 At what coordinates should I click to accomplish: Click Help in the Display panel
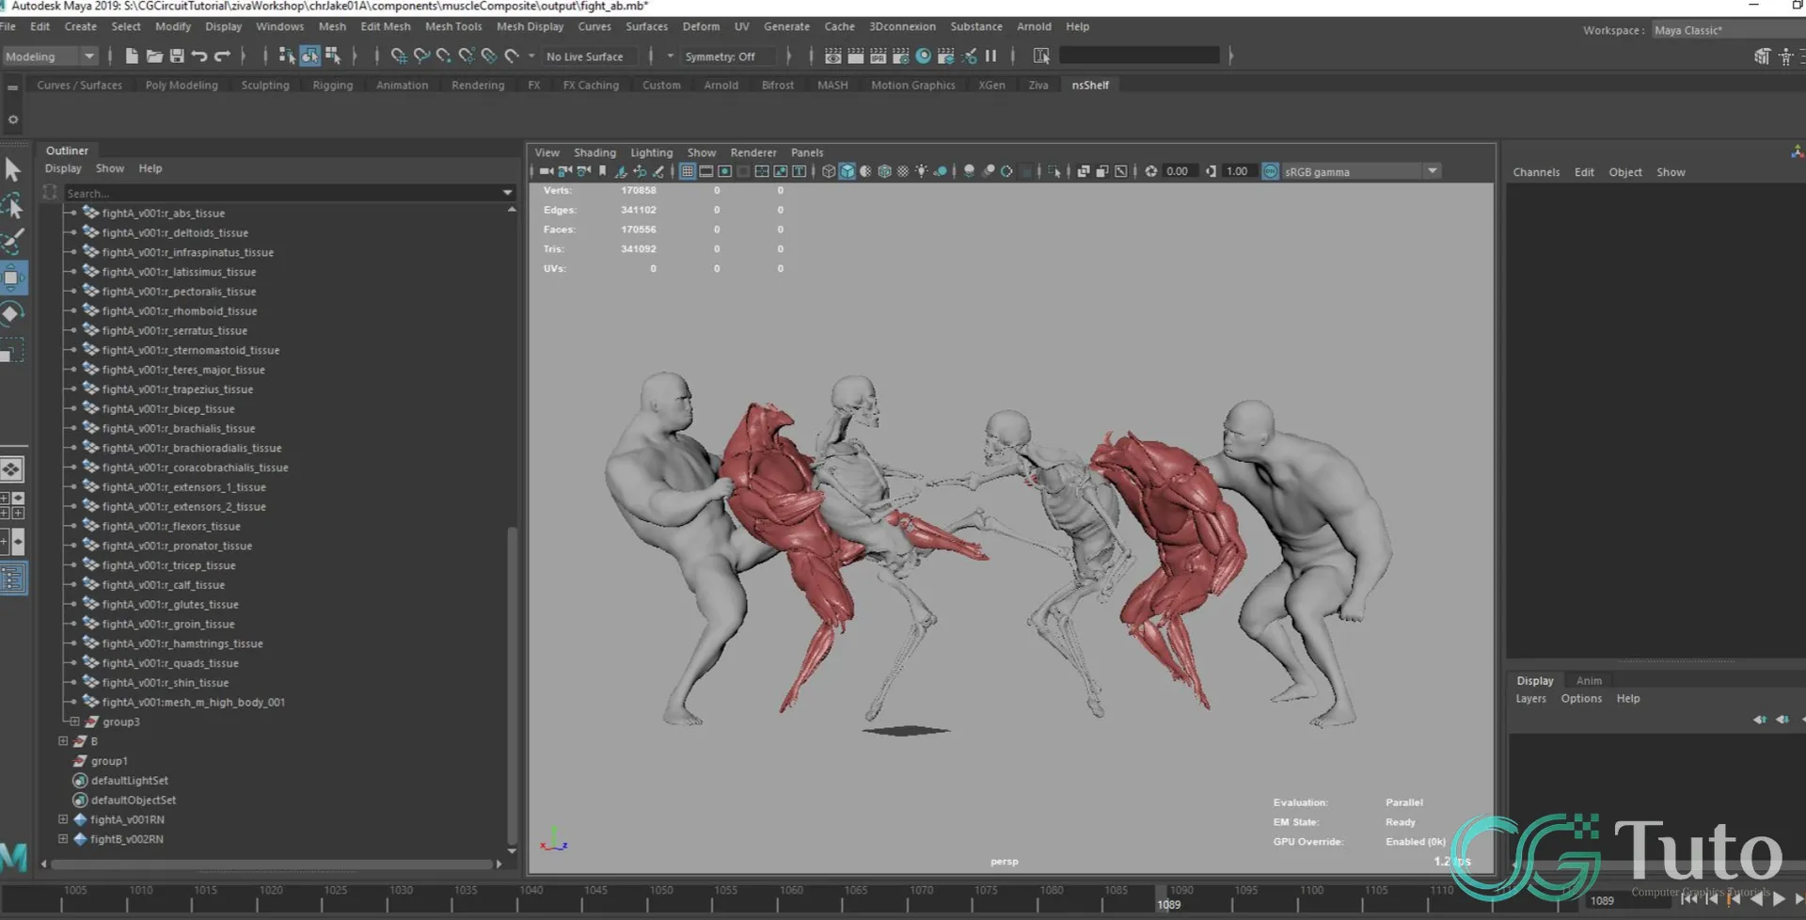(x=1628, y=698)
